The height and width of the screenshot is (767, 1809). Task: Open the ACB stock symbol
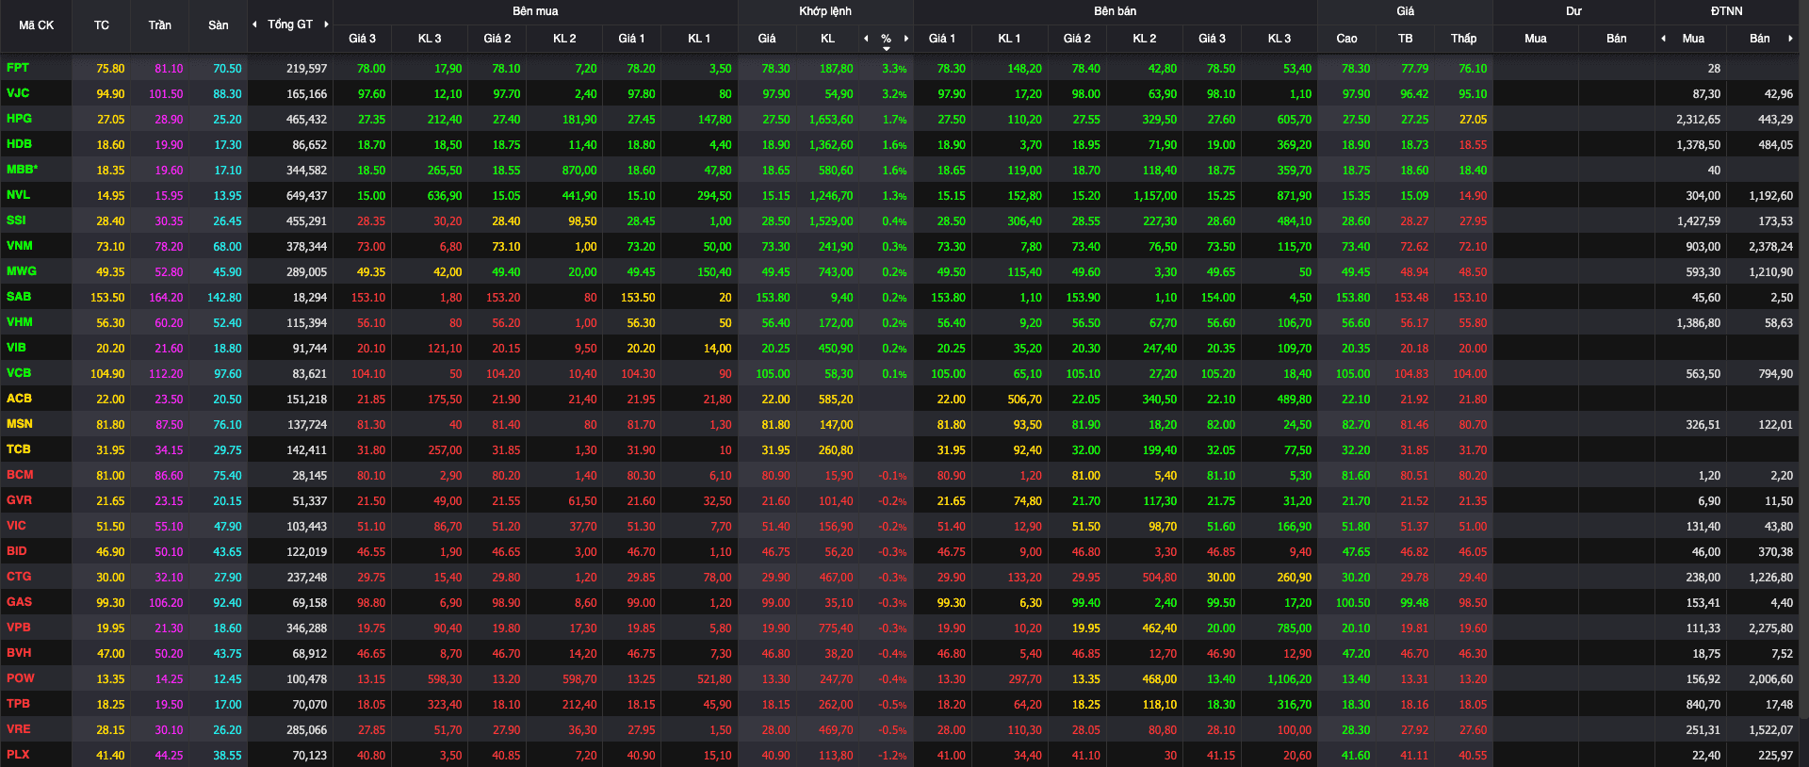pos(19,399)
